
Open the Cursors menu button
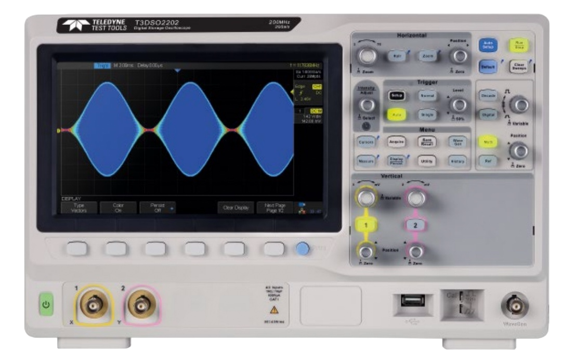(x=366, y=141)
